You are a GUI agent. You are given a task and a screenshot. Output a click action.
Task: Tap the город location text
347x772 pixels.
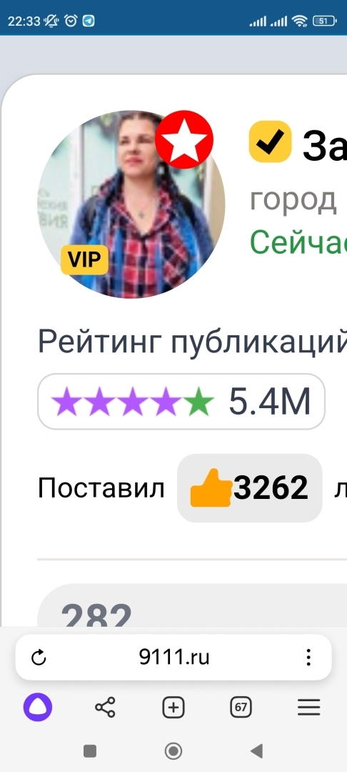pyautogui.click(x=293, y=201)
